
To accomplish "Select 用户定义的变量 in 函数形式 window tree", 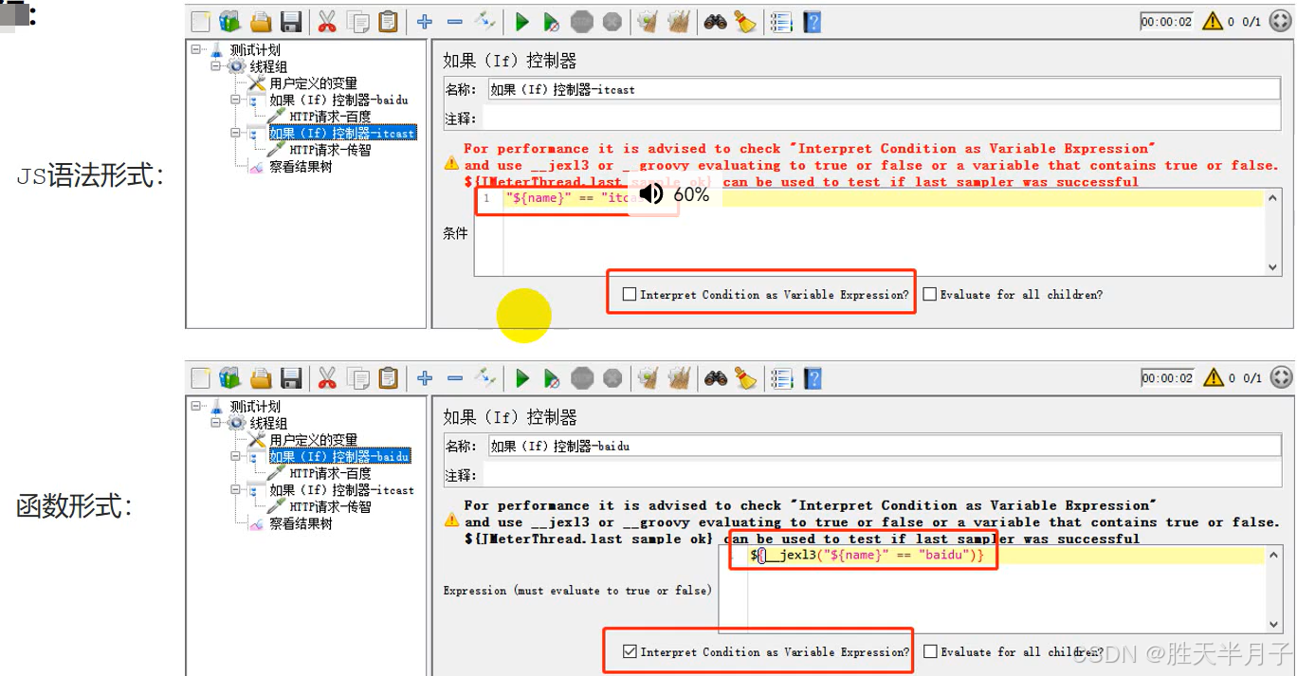I will tap(314, 440).
